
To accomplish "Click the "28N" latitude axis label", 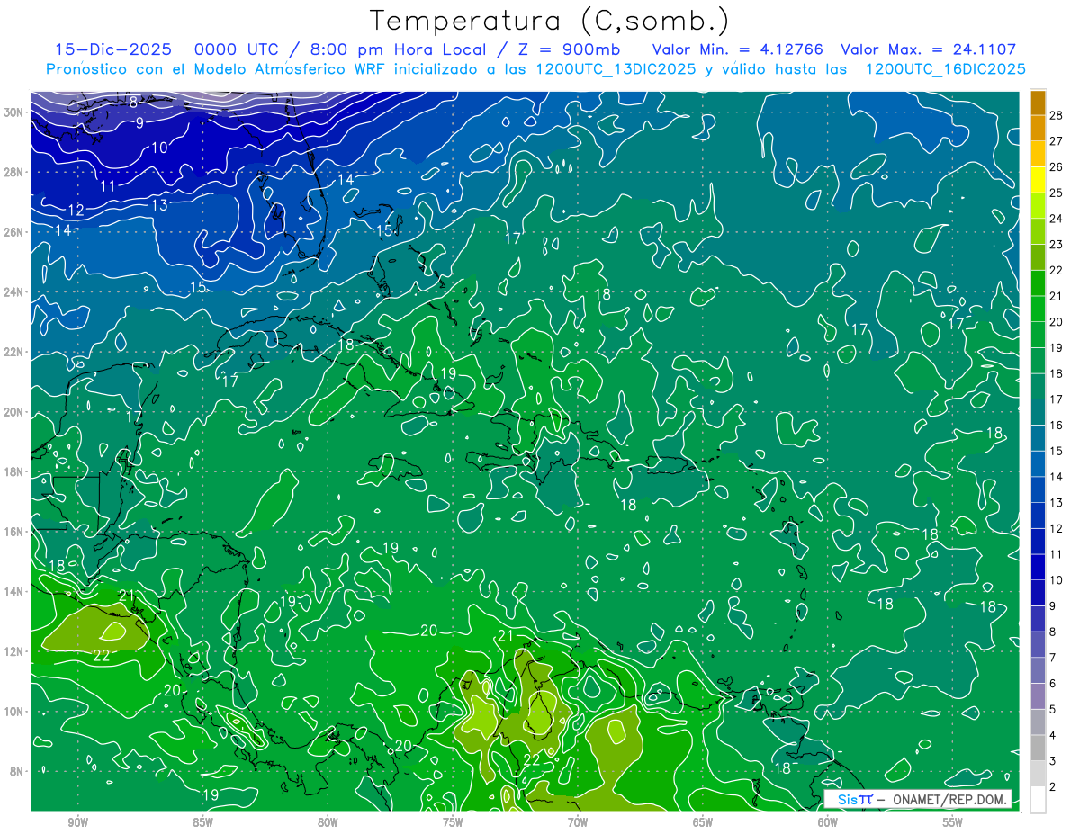I will [x=15, y=172].
